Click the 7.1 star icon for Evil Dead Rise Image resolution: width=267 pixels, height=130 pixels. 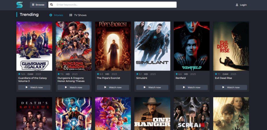pyautogui.click(x=216, y=74)
